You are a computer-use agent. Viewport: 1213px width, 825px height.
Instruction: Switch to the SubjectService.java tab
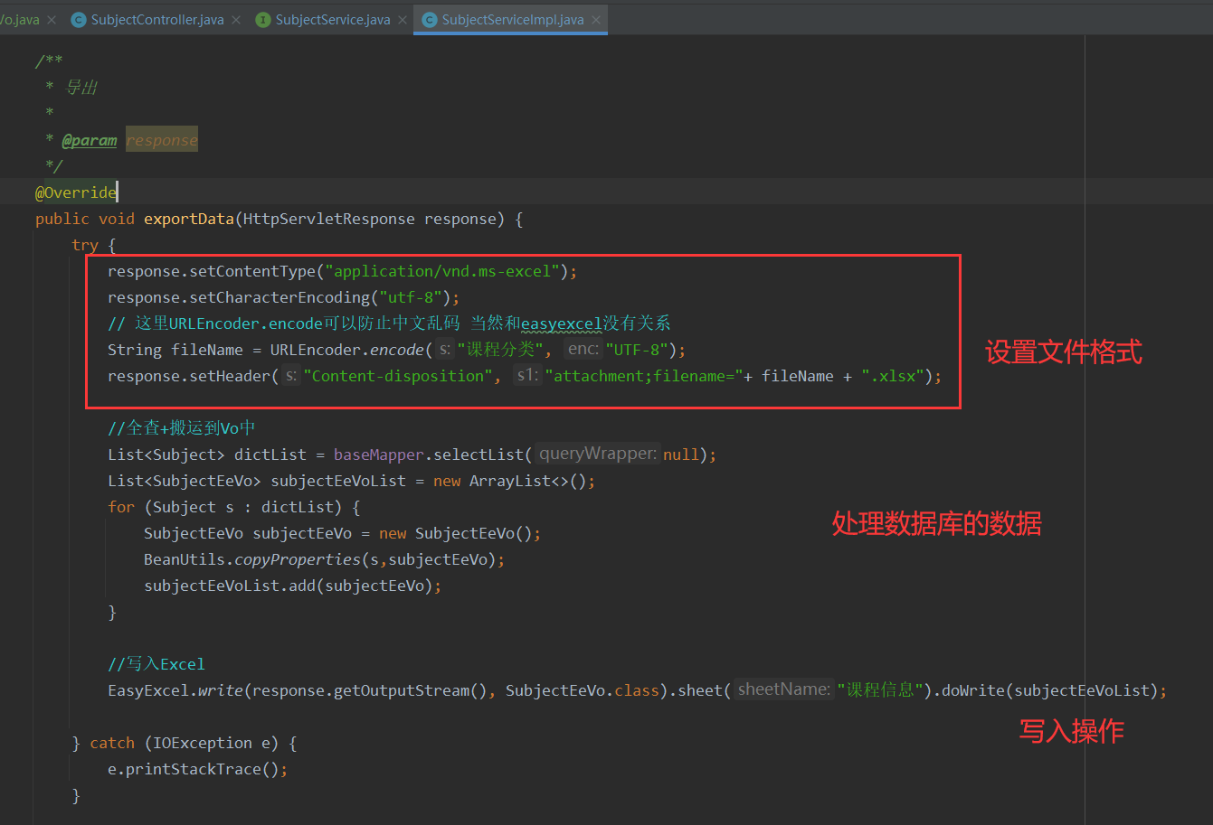(333, 19)
